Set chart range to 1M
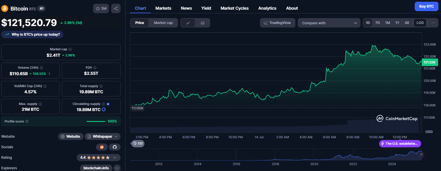Viewport: 441px width, 171px height. (x=387, y=23)
